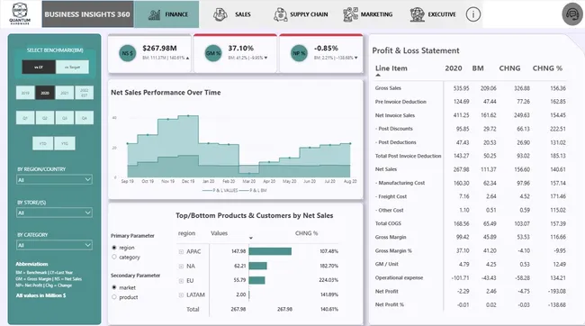Click sort arrow under Line Item header
The image size is (585, 326).
click(378, 75)
